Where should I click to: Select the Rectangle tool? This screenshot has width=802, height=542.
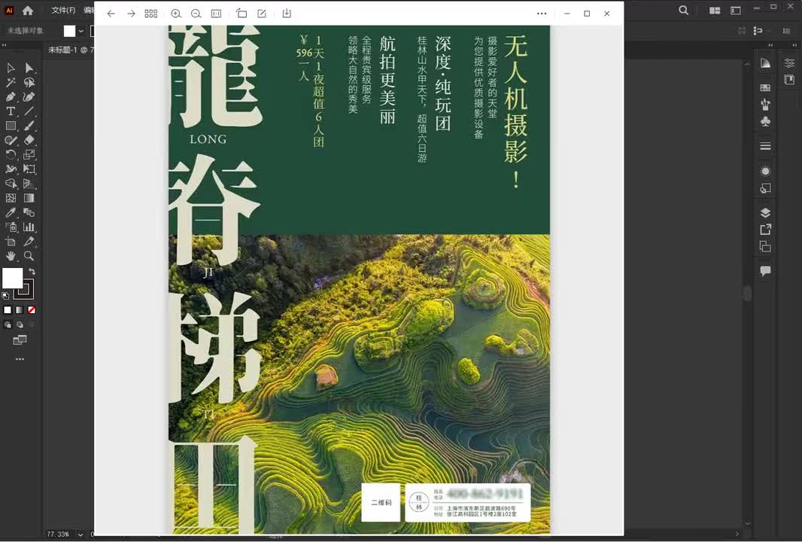[11, 126]
